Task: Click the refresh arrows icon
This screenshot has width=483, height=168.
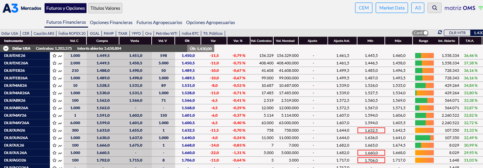Action: 440,33
